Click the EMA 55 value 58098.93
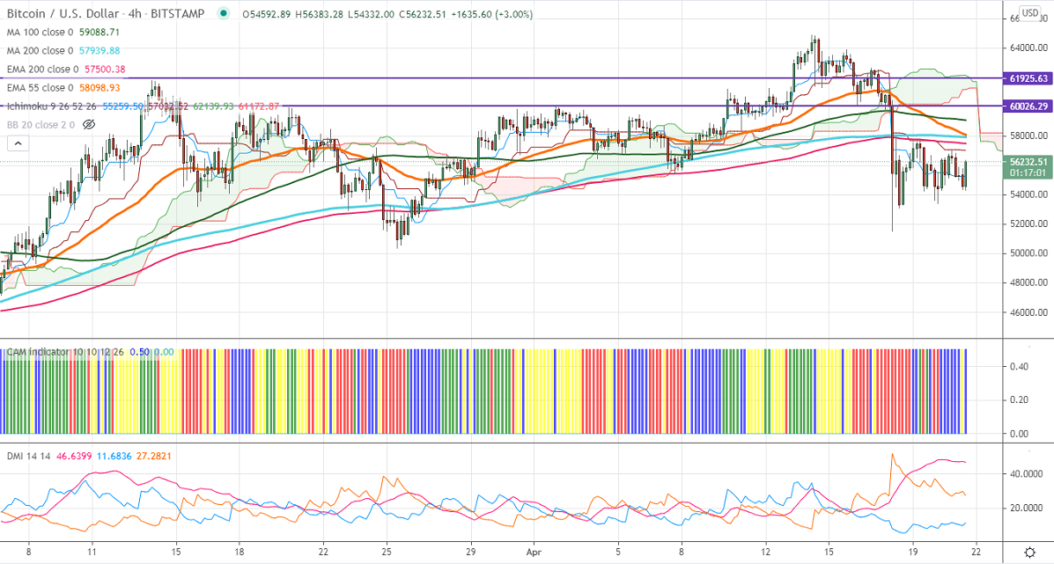The width and height of the screenshot is (1054, 564). [101, 87]
